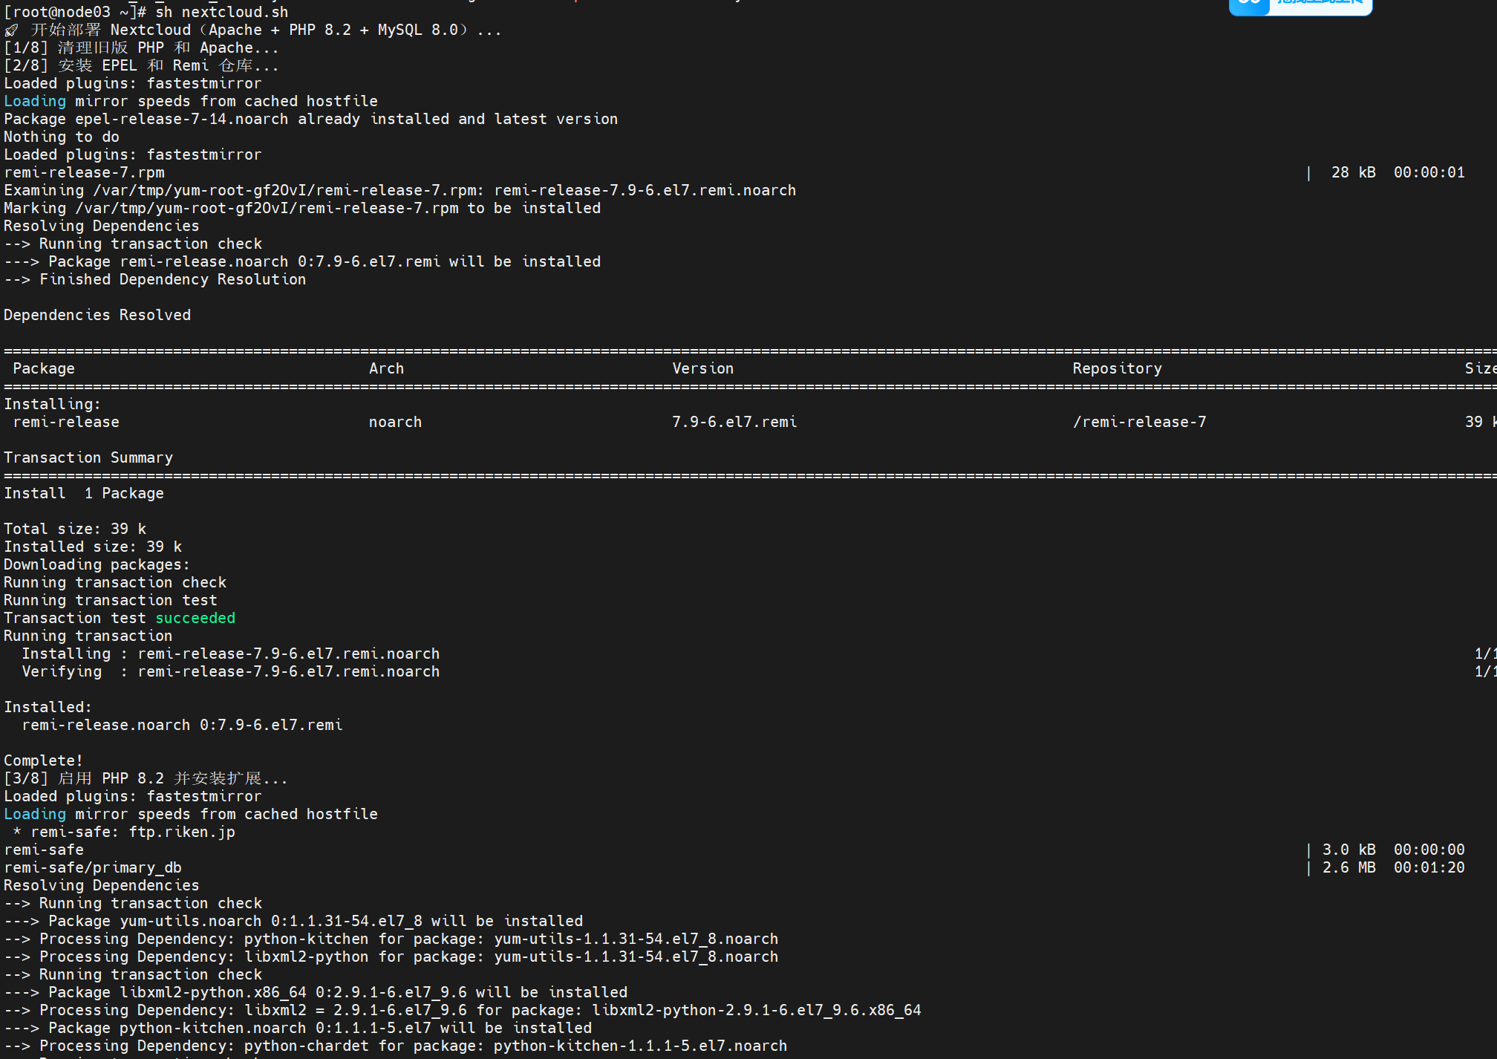Click "Package libxml2-python.x86_64 0:2.9.1-6.el7_9.6 will be installed"
The image size is (1497, 1059).
click(316, 992)
